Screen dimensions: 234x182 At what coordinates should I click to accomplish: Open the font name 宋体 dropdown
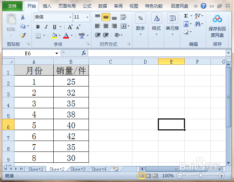click(x=70, y=17)
